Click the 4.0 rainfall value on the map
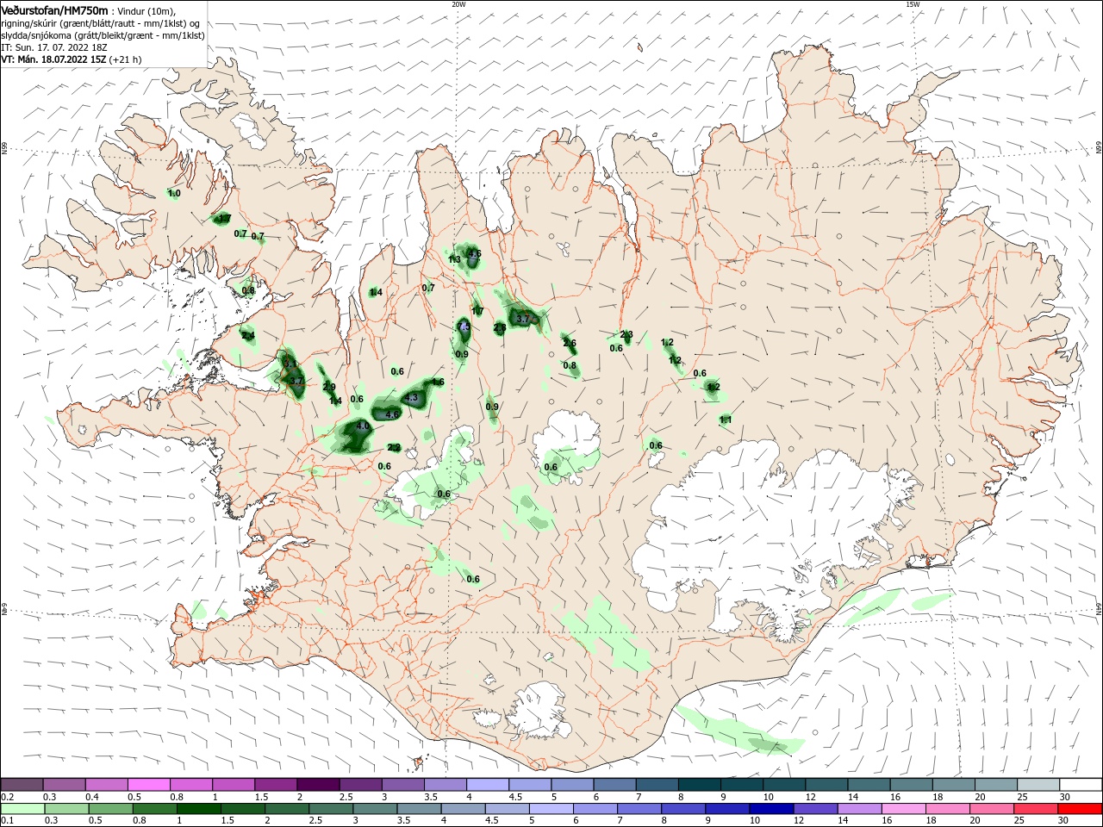 [x=363, y=426]
